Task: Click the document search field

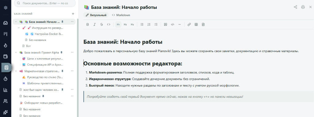Action: pos(45,3)
